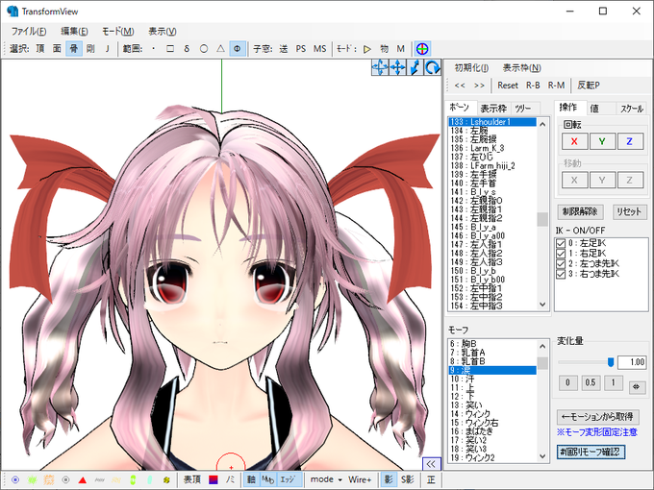Switch to 操作 tab
The width and height of the screenshot is (654, 490).
(568, 108)
